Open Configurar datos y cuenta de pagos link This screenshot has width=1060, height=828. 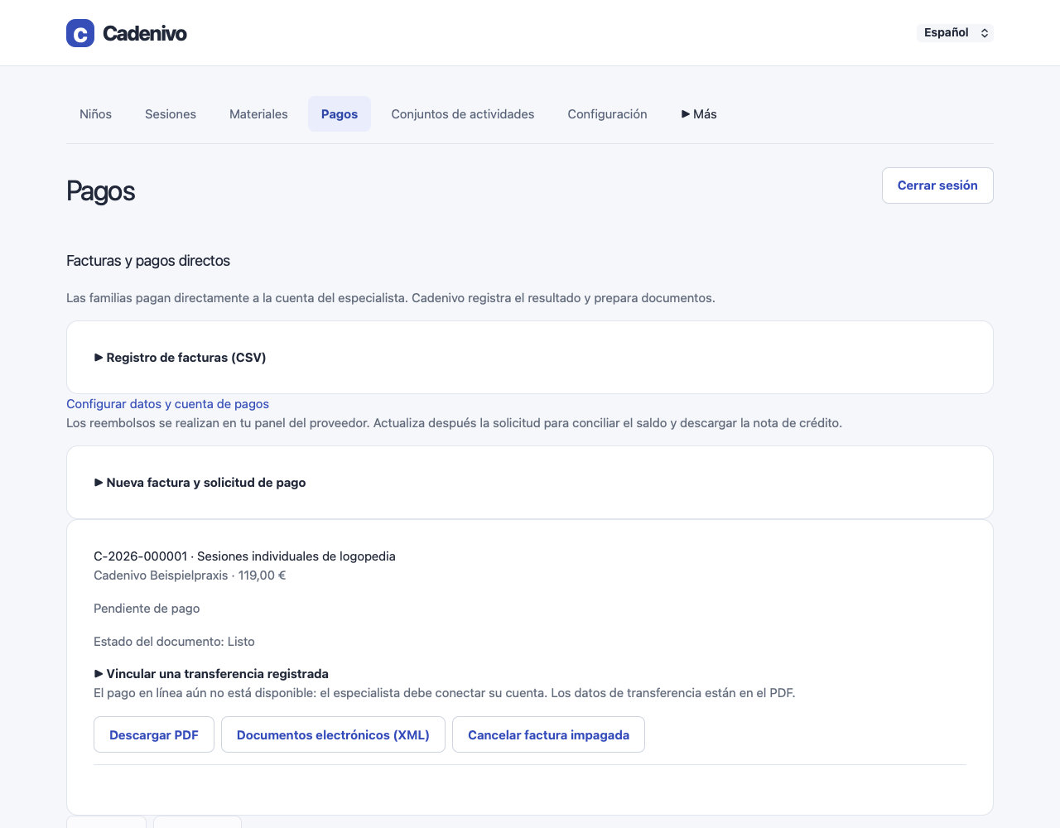click(x=167, y=404)
